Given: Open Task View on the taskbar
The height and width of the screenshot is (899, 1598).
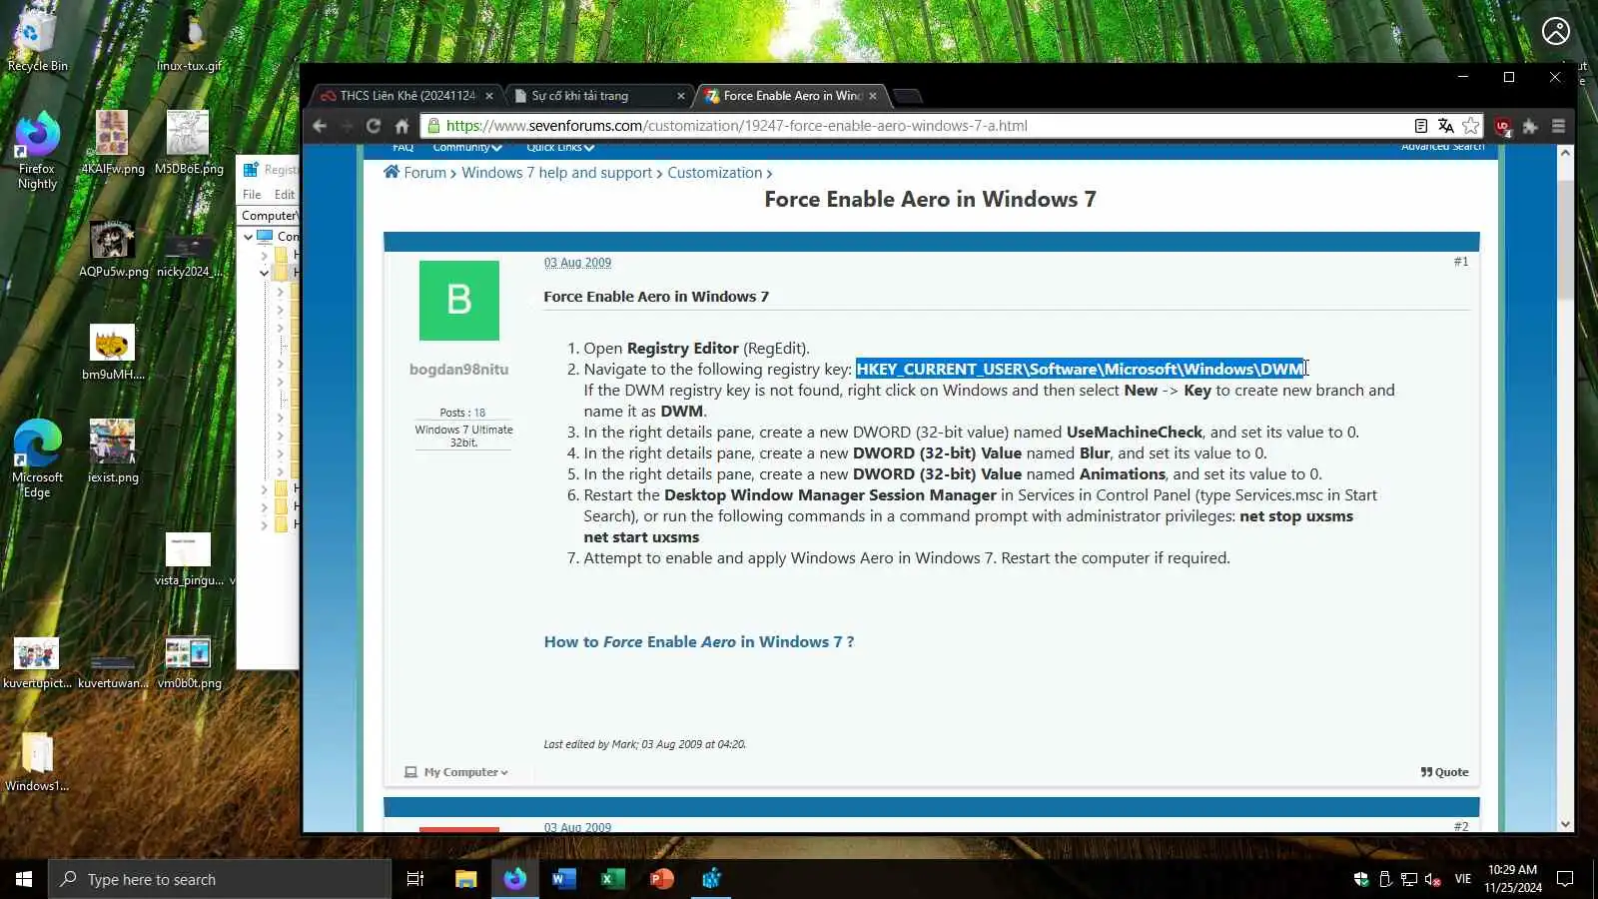Looking at the screenshot, I should click(415, 879).
